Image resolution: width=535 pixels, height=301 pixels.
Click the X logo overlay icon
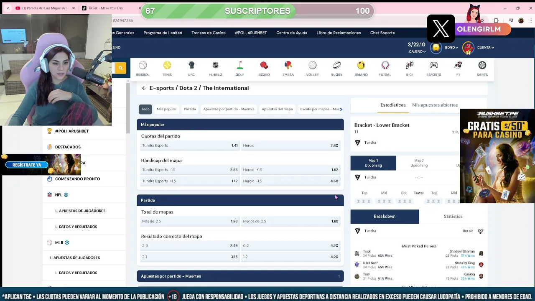tap(441, 29)
